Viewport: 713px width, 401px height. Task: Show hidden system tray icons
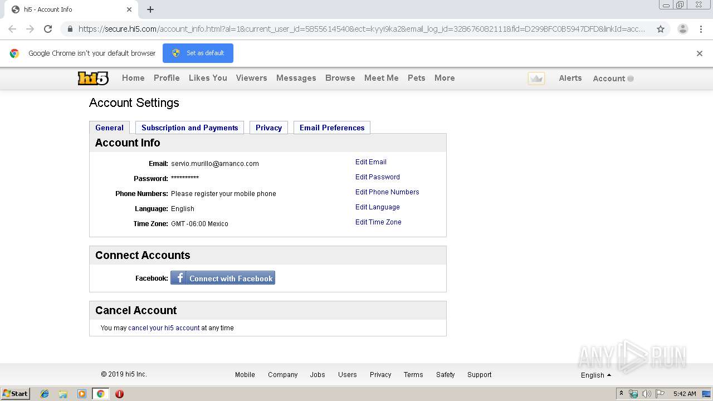[x=622, y=394]
